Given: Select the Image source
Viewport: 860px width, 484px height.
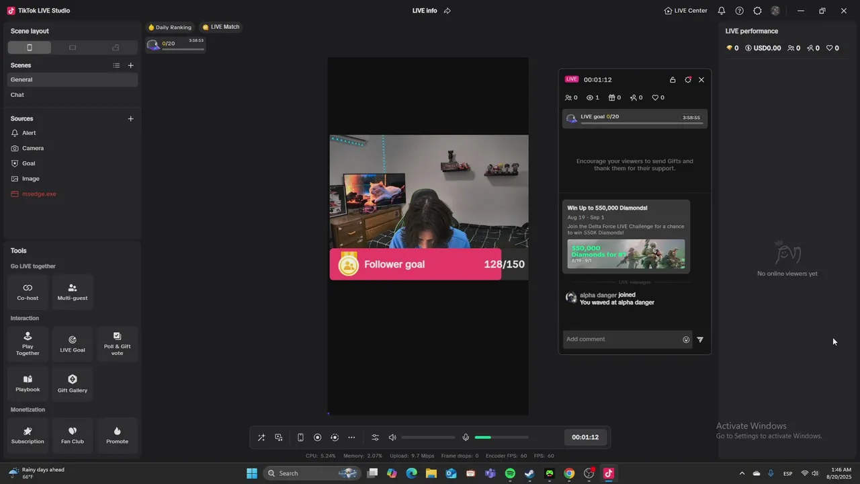Looking at the screenshot, I should click(73, 179).
